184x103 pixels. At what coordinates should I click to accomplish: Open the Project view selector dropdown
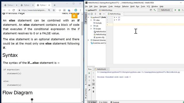click(x=89, y=14)
